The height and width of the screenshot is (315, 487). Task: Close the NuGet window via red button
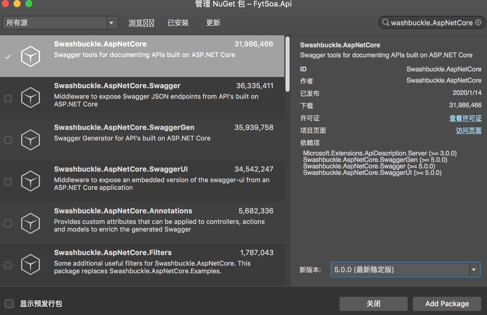coord(5,3)
